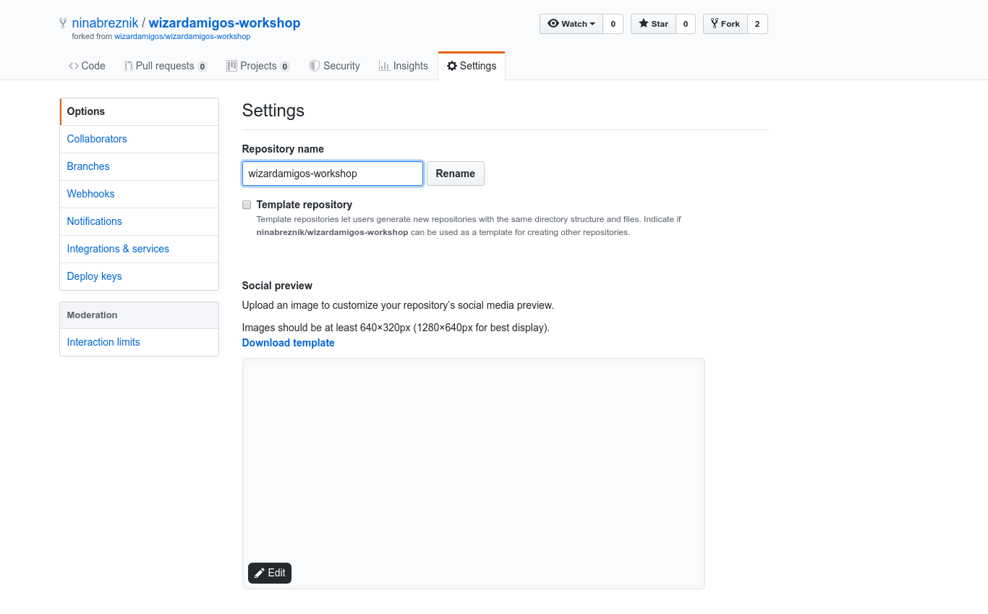Viewport: 988px width, 614px height.
Task: Click the pencil icon on Edit button
Action: point(260,573)
